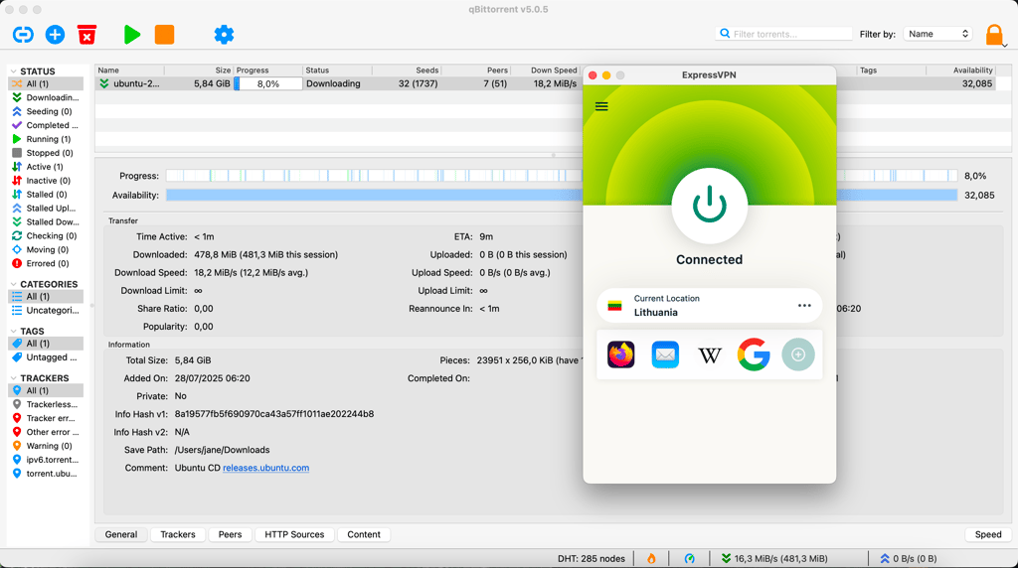Select Active (1) status filter

46,167
